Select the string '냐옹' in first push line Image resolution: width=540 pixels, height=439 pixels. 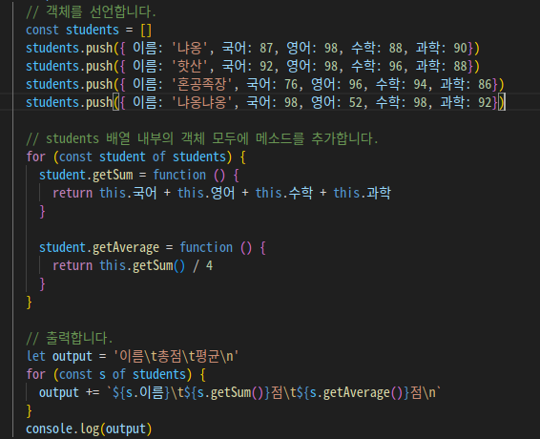[190, 48]
